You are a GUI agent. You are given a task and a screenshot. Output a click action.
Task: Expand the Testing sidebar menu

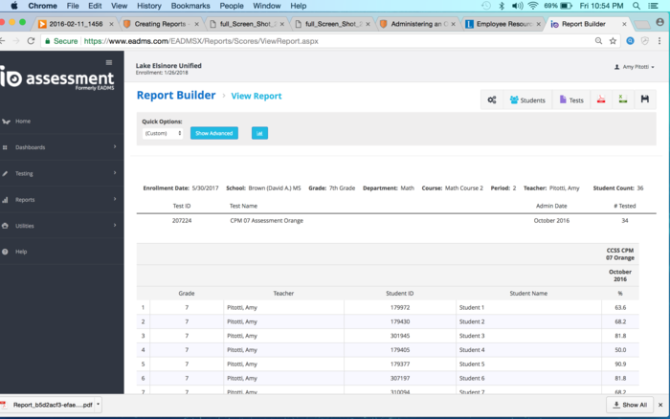[x=24, y=174]
